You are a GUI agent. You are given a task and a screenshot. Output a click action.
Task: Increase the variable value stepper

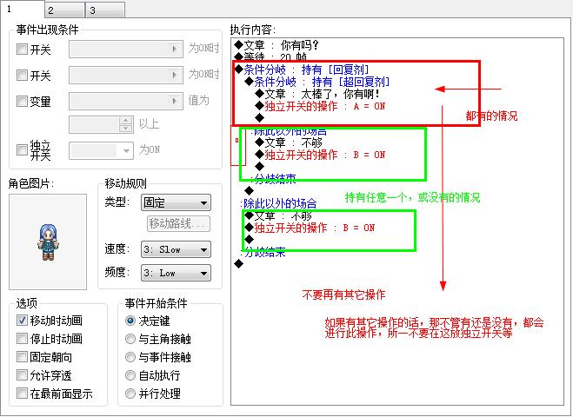[126, 121]
